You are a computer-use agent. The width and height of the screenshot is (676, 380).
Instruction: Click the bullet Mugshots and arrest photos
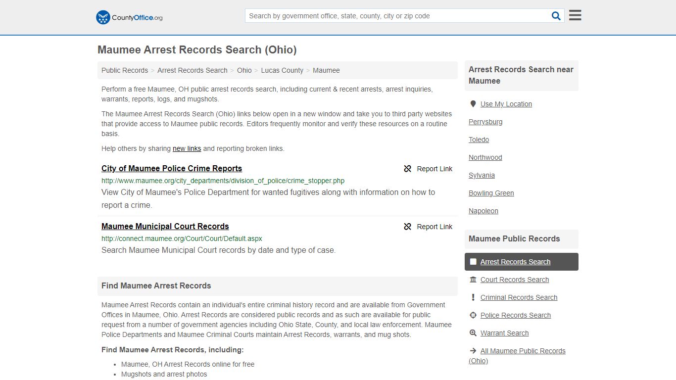pos(164,374)
